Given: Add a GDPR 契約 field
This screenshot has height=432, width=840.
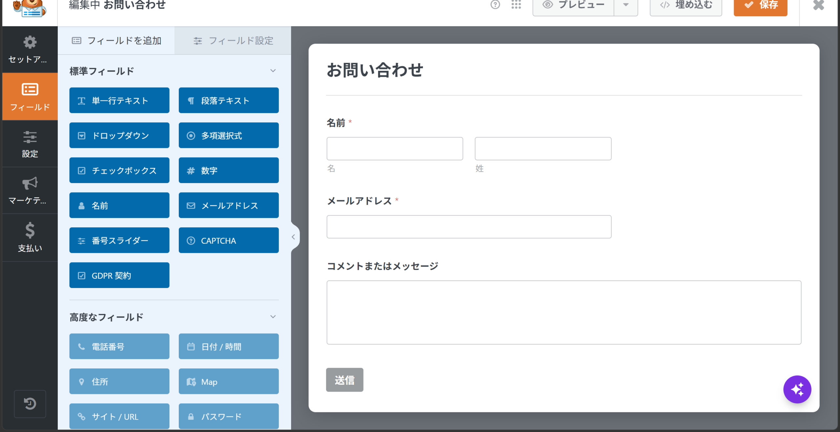Looking at the screenshot, I should (x=119, y=275).
